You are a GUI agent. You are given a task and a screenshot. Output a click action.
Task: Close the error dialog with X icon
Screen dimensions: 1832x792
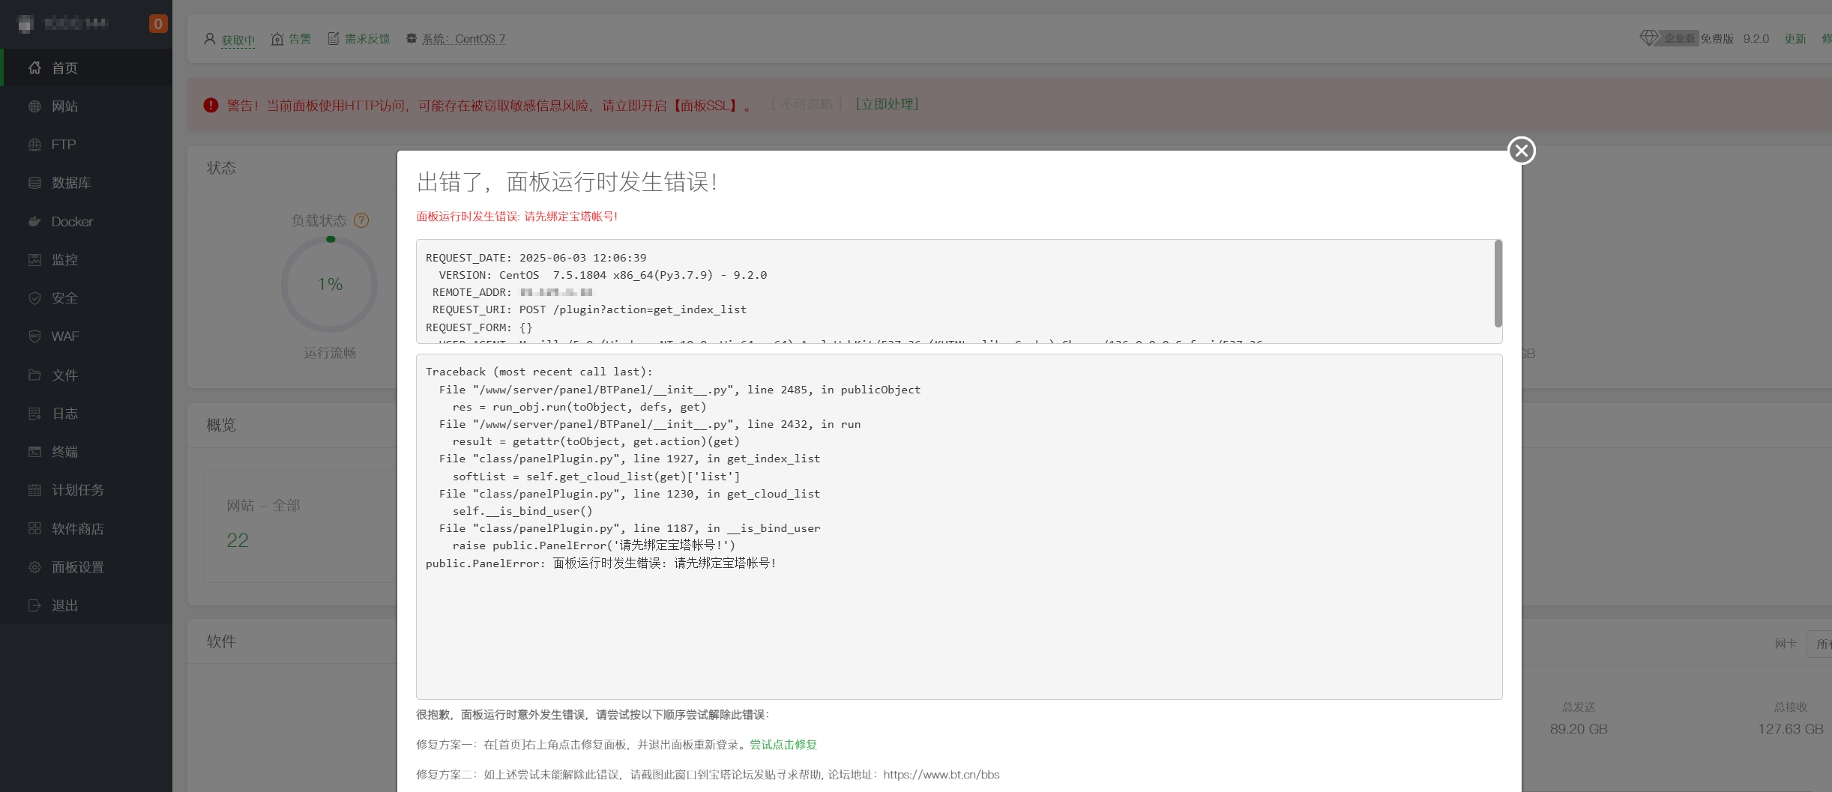click(x=1521, y=151)
